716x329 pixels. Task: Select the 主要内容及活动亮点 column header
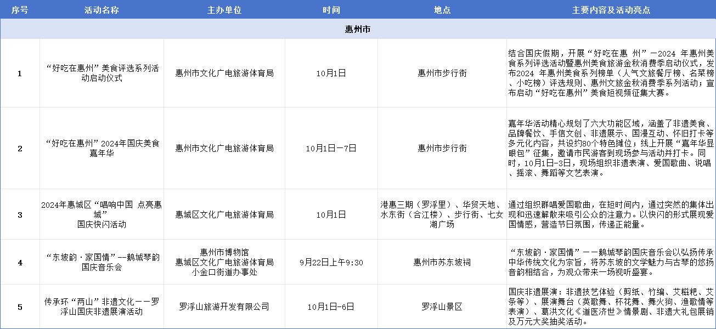[611, 10]
